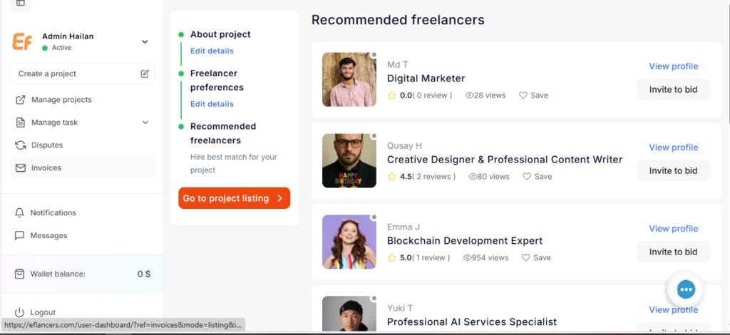The height and width of the screenshot is (335, 730).
Task: Click the Go to project listing button
Action: click(234, 198)
